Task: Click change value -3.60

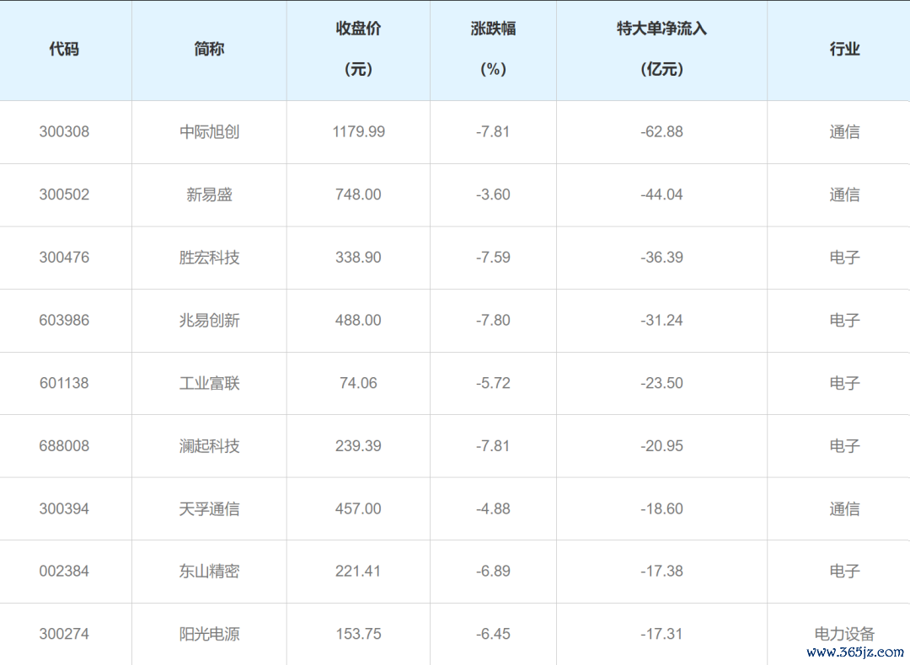Action: (493, 194)
